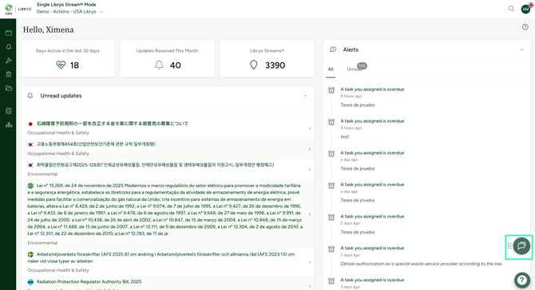
Task: Click the help question mark beside the greeting
Action: tap(525, 27)
